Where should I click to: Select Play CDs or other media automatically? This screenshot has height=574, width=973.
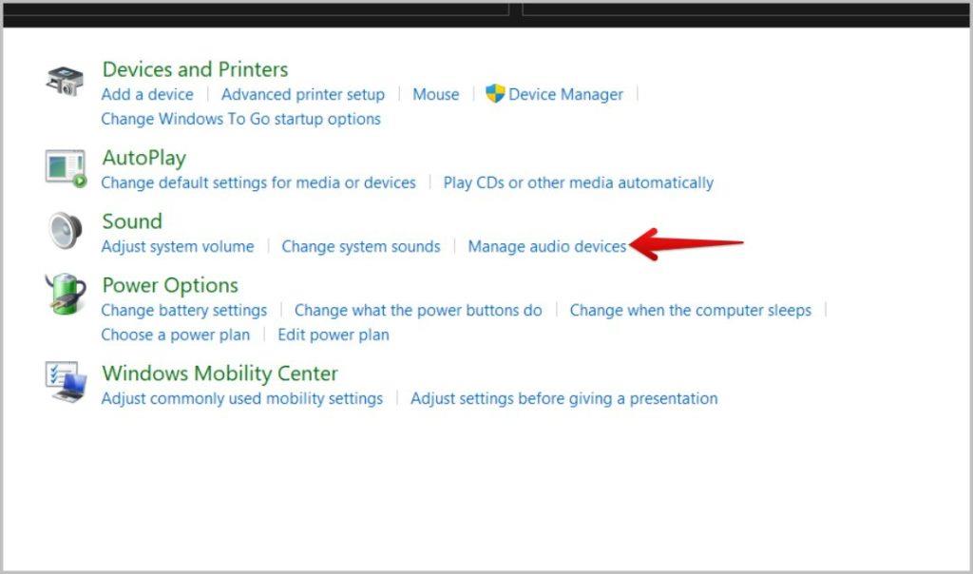[578, 182]
